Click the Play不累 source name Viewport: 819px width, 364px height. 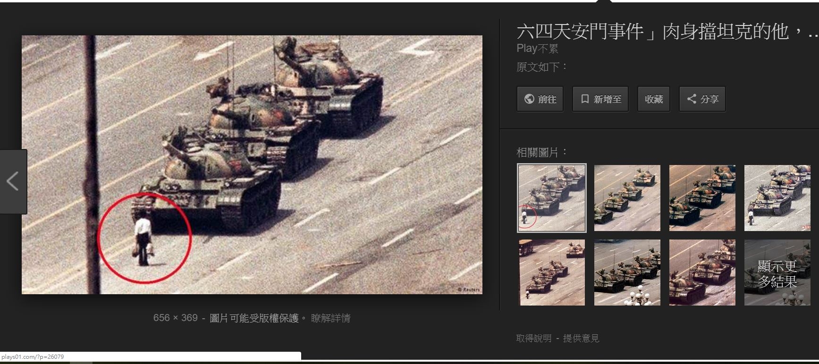(537, 49)
